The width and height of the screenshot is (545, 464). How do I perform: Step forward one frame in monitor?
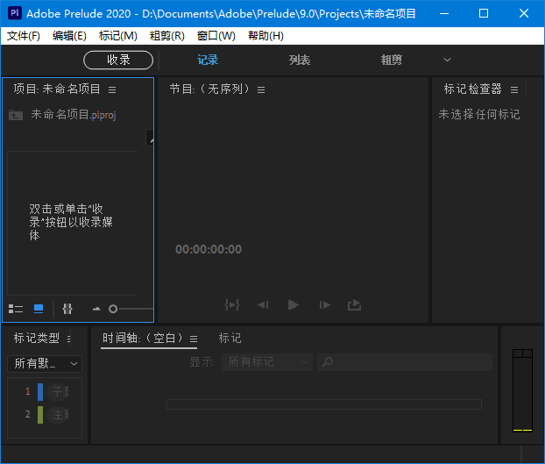(325, 305)
